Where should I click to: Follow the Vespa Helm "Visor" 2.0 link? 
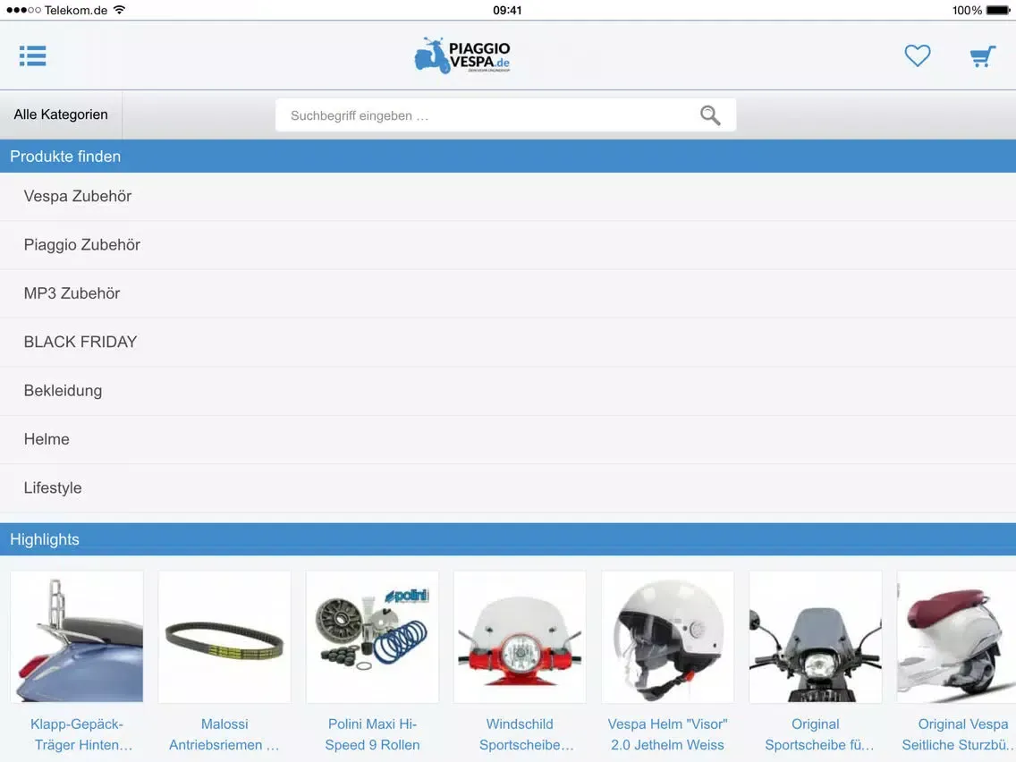(668, 734)
